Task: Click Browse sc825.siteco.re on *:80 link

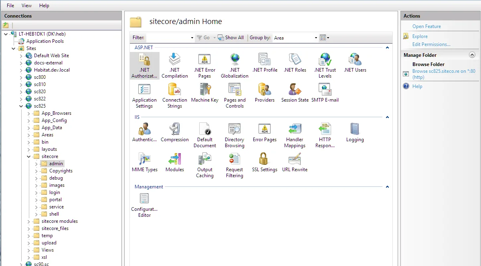Action: click(x=444, y=74)
